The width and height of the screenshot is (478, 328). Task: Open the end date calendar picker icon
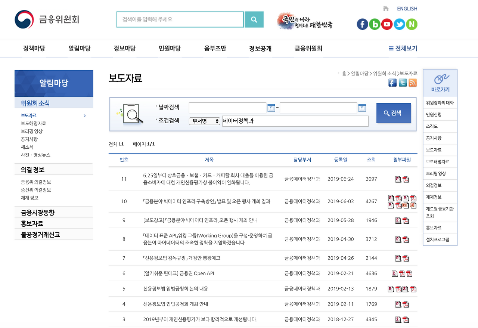(362, 108)
